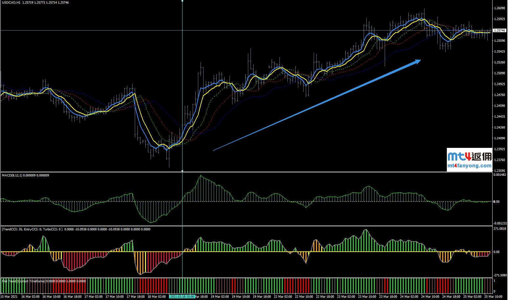This screenshot has width=508, height=300.
Task: Click the 271.0818 CCI scale value
Action: pyautogui.click(x=500, y=228)
